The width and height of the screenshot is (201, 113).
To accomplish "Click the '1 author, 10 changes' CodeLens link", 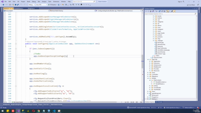I will (59, 42).
